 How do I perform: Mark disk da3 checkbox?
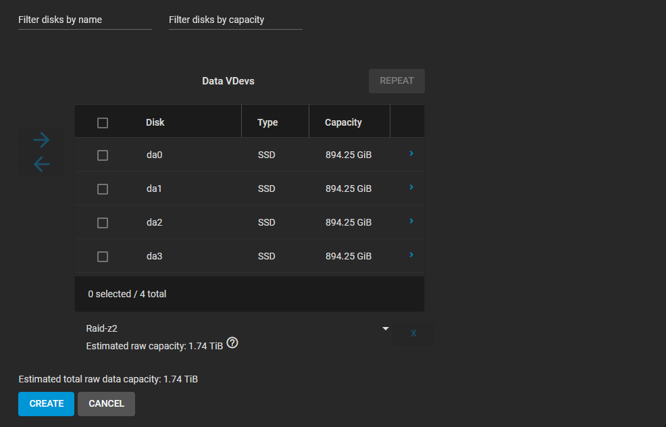103,257
